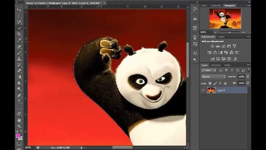The image size is (266, 150).
Task: Select the Horizontal Type tool
Action: coord(19,102)
